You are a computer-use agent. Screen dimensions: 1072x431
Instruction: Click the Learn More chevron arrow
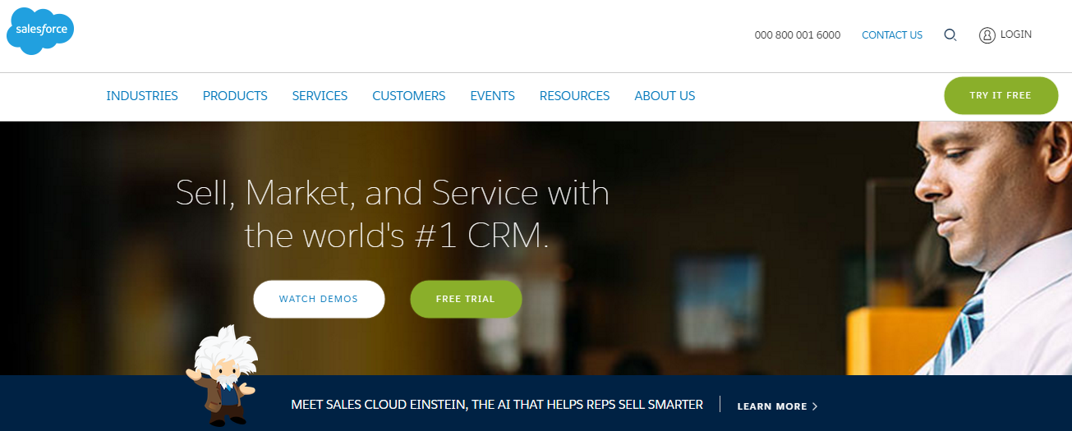pyautogui.click(x=815, y=406)
